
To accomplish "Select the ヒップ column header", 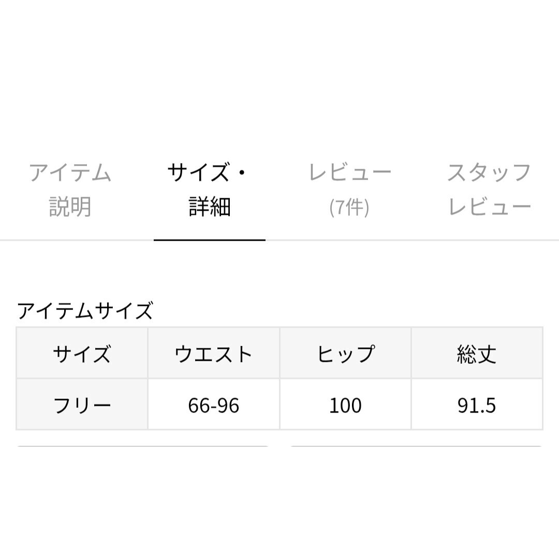I will coord(345,354).
